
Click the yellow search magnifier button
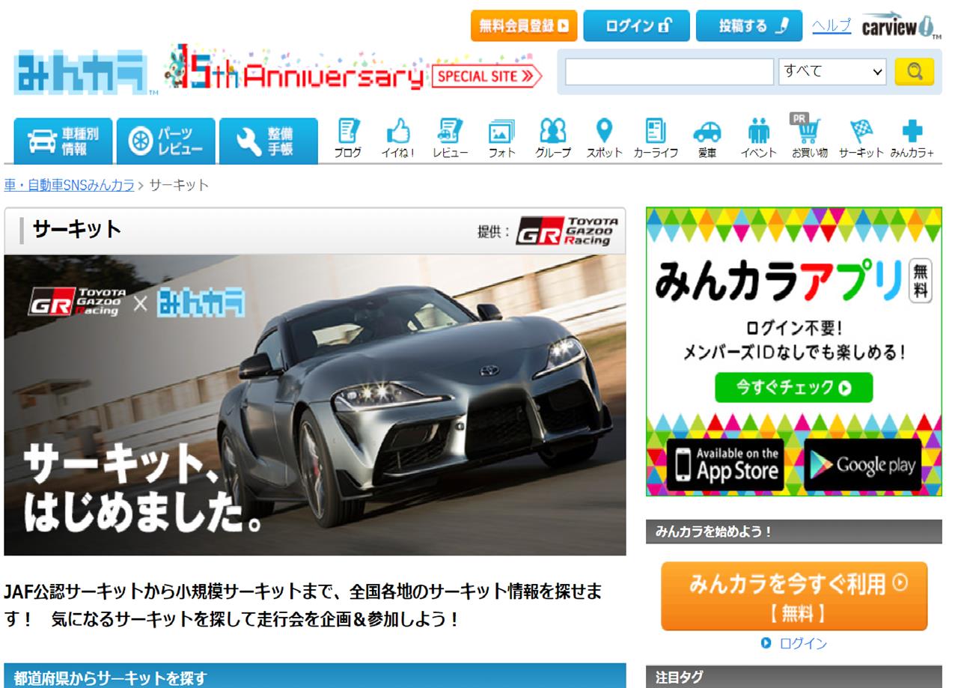point(914,72)
